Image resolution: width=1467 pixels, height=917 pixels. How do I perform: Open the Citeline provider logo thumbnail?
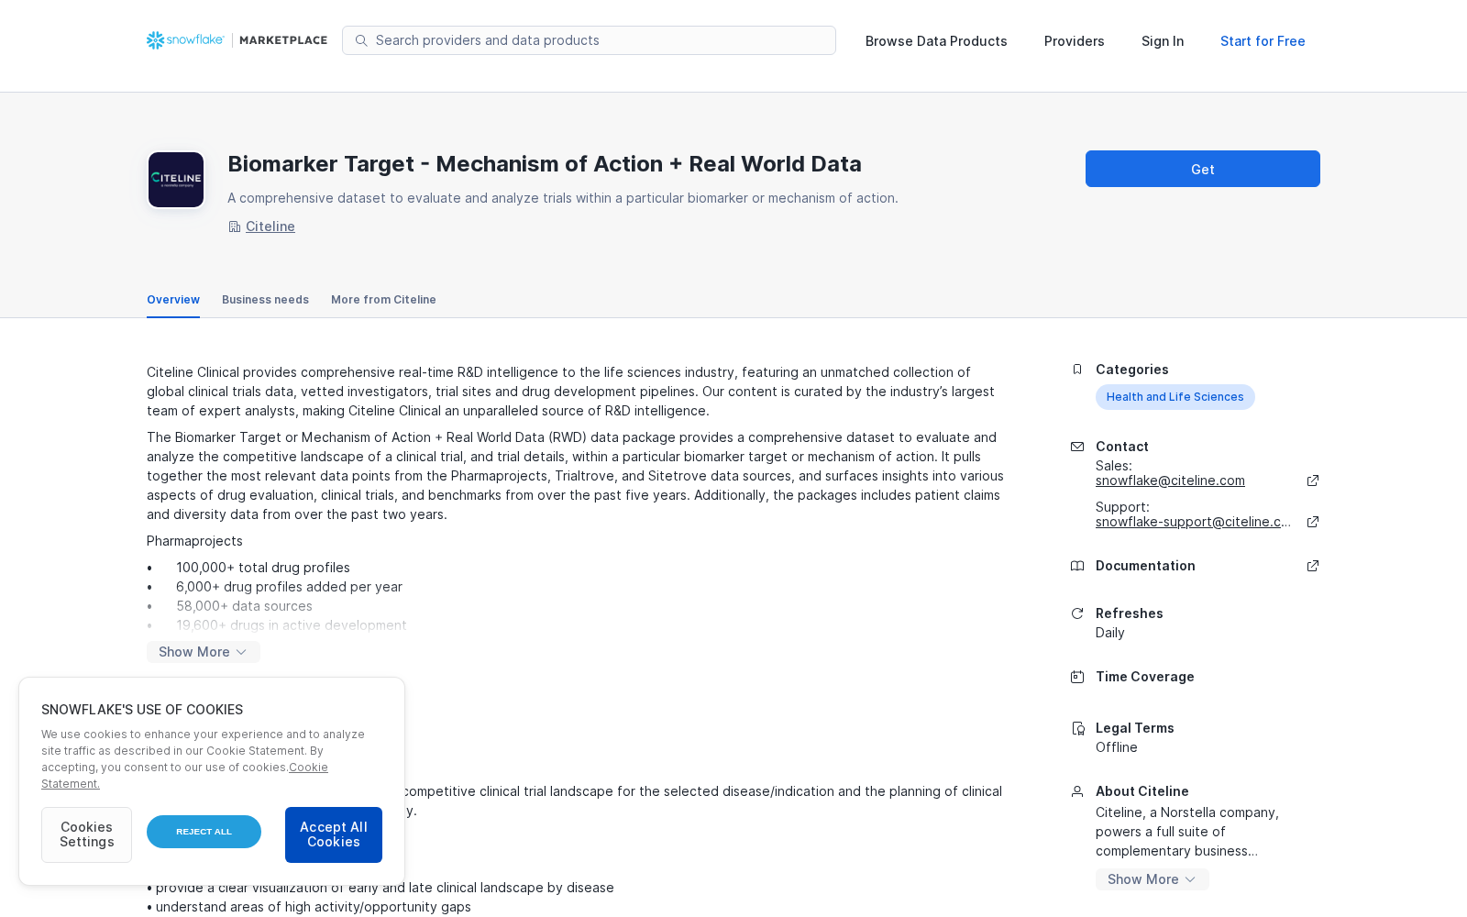176,180
